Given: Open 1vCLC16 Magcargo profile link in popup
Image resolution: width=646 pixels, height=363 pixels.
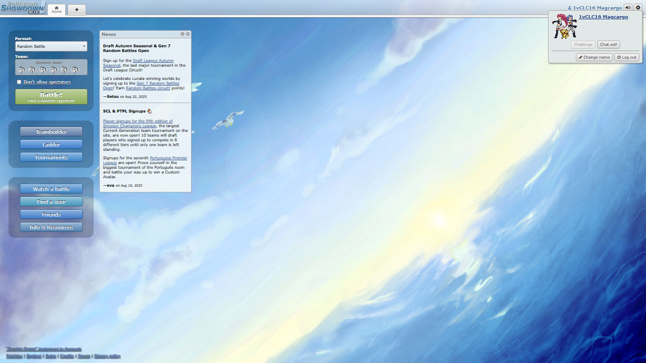Looking at the screenshot, I should (x=603, y=17).
